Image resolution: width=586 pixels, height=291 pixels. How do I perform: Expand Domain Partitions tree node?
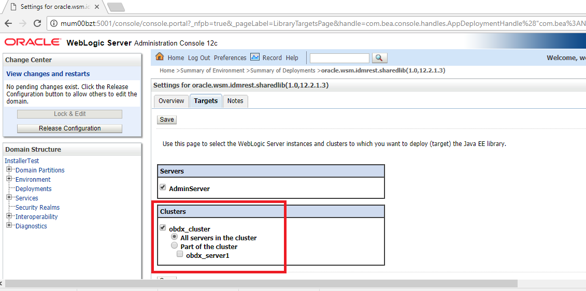[x=9, y=169]
